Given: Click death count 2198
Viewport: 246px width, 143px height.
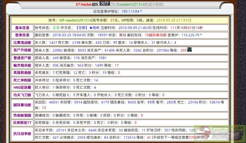Looking at the screenshot, I should (76, 43).
